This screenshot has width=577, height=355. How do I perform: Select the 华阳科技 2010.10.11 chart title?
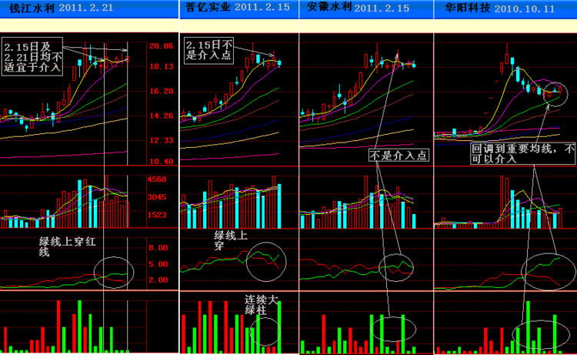pos(499,8)
